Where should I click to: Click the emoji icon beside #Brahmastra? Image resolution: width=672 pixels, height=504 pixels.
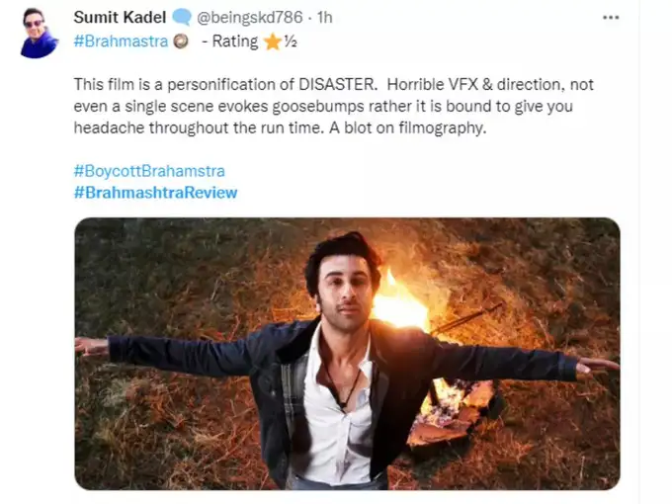pyautogui.click(x=181, y=42)
